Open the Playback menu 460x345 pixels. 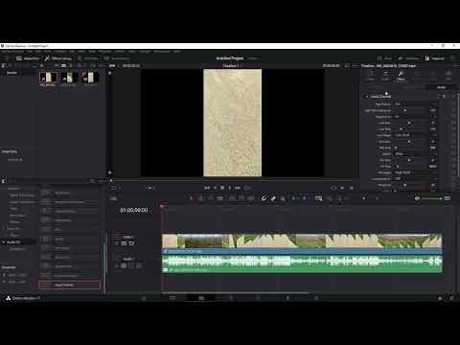point(105,51)
